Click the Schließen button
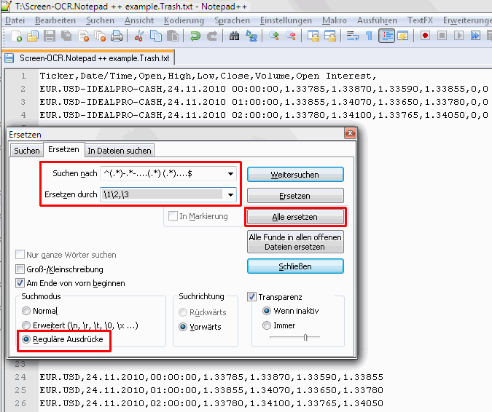The image size is (492, 412). (294, 266)
